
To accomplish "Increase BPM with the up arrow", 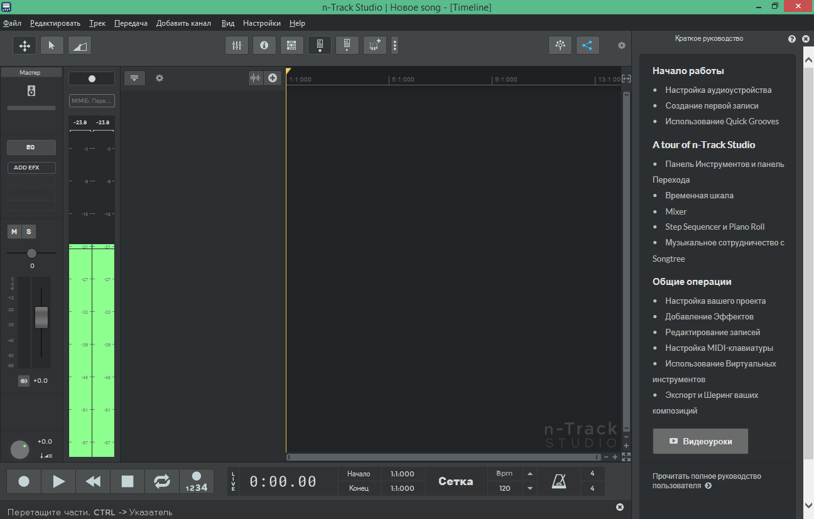I will click(x=529, y=474).
